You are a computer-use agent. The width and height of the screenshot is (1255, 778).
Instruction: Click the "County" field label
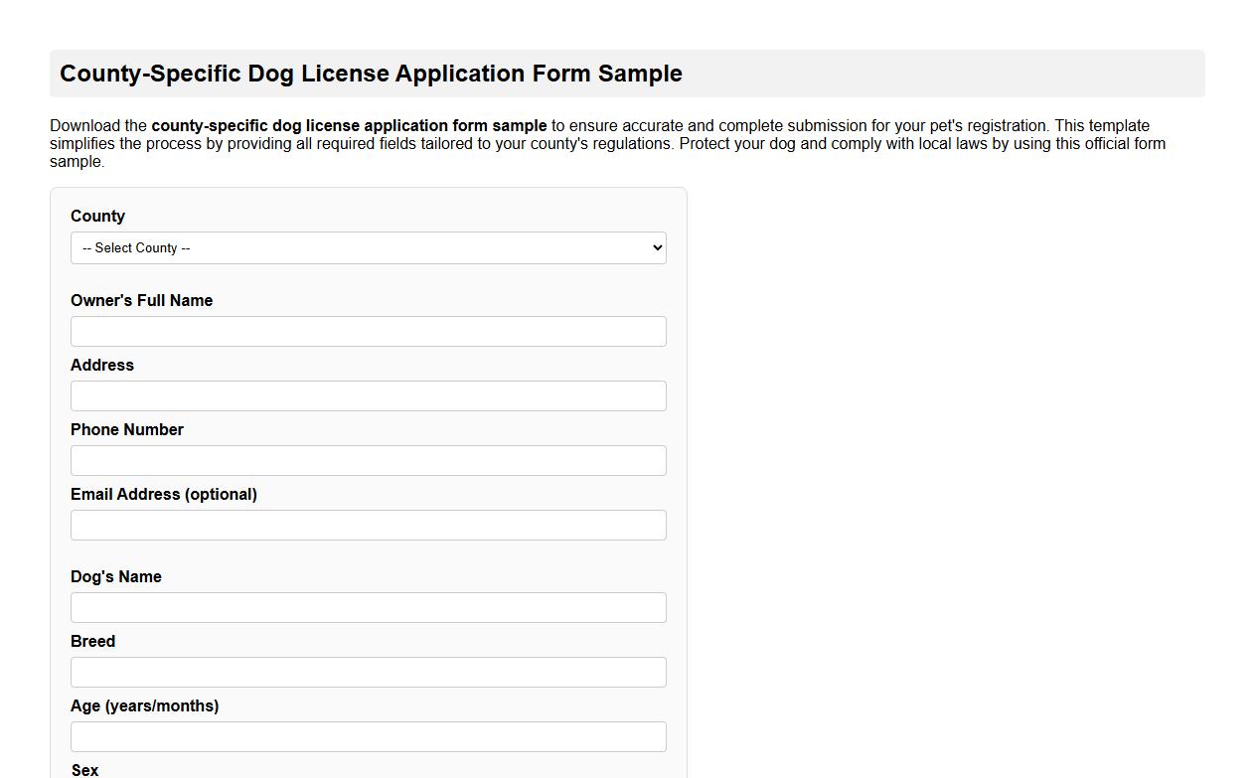(96, 216)
